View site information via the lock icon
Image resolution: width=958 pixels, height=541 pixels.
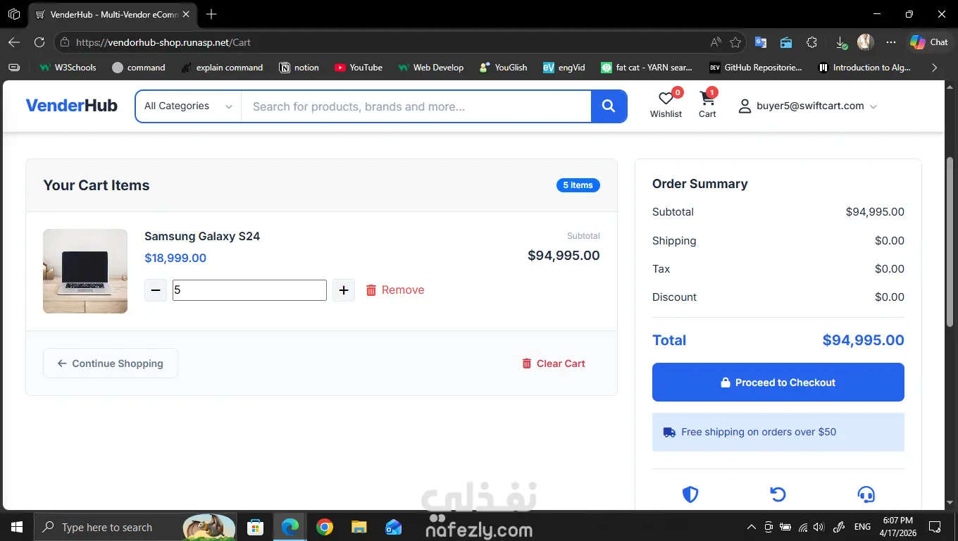pyautogui.click(x=65, y=42)
